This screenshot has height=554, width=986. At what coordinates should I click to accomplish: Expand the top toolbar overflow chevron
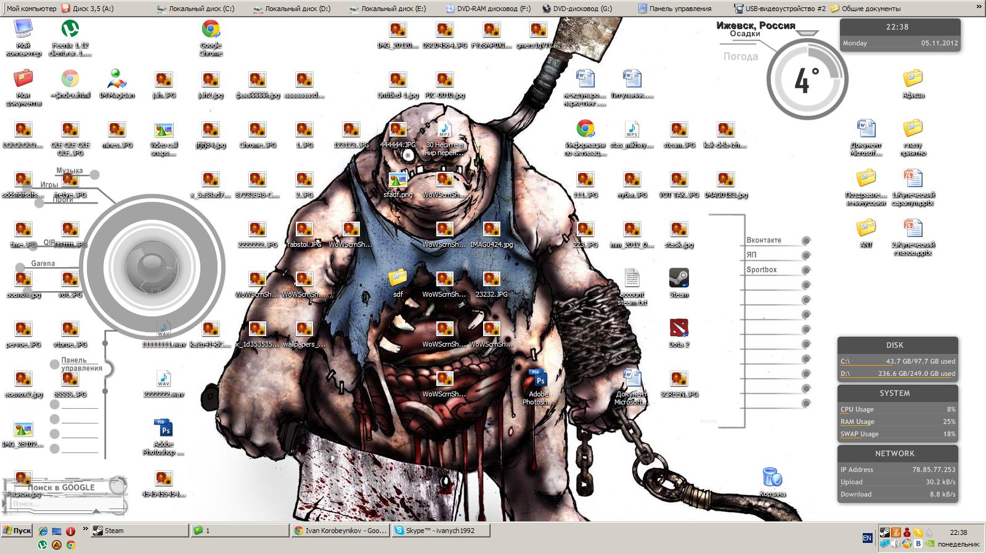tap(979, 7)
